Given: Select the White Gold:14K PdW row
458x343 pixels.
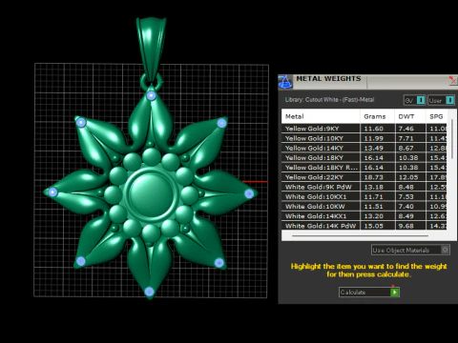Looking at the screenshot, I should point(364,226).
